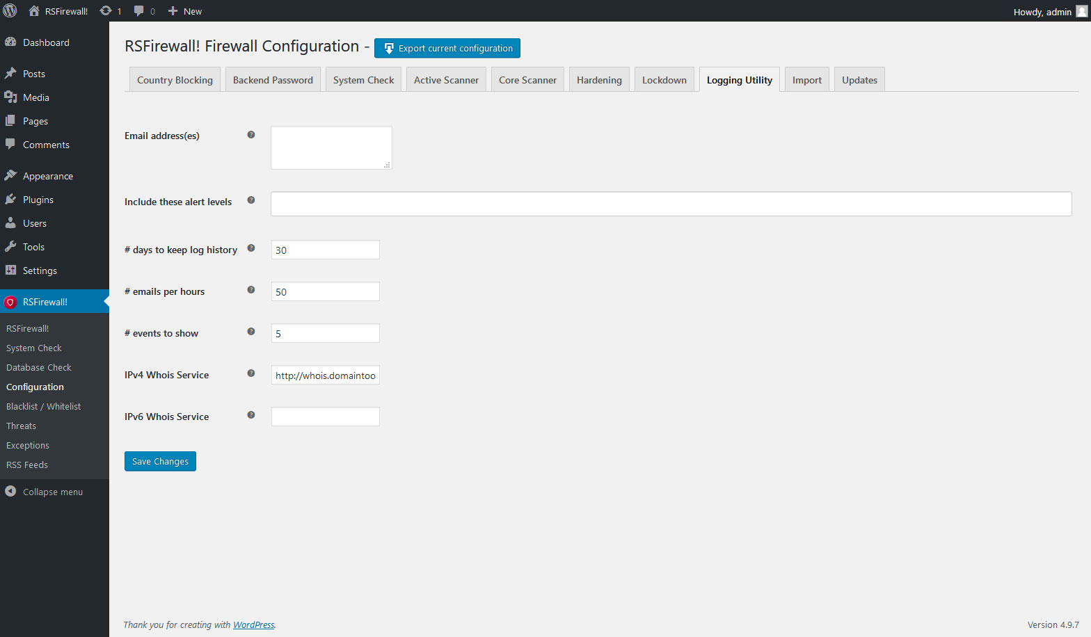Click the Collapse menu arrow icon
The height and width of the screenshot is (637, 1091).
[10, 491]
